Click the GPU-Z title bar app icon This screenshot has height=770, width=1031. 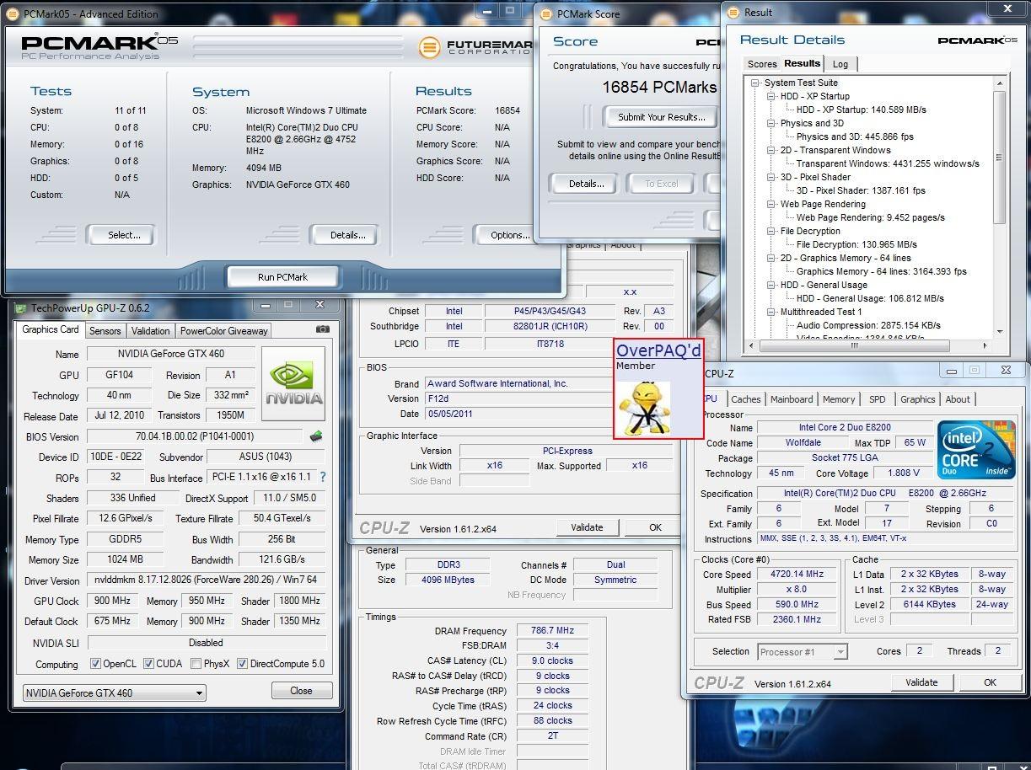click(x=21, y=307)
